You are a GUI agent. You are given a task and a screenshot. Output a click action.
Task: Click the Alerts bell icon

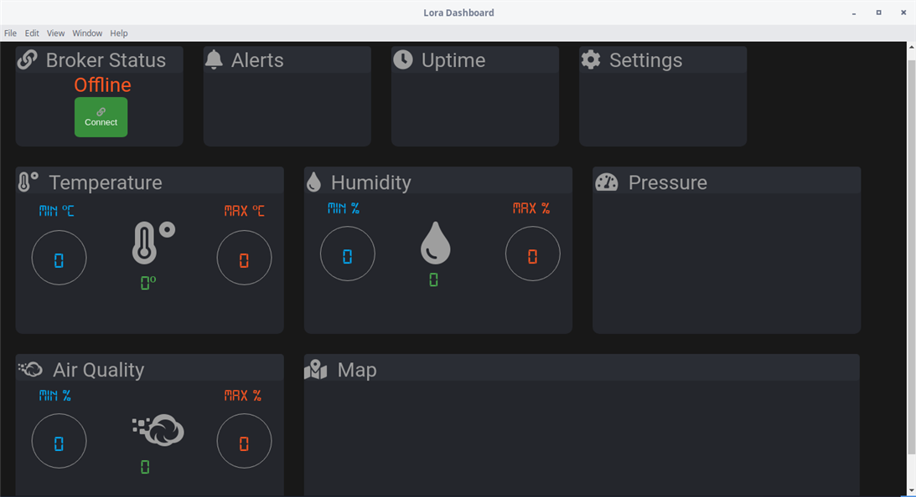click(x=214, y=60)
